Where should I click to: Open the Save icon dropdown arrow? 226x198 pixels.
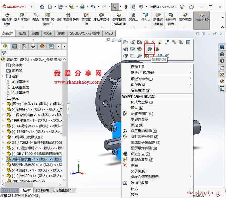click(77, 7)
